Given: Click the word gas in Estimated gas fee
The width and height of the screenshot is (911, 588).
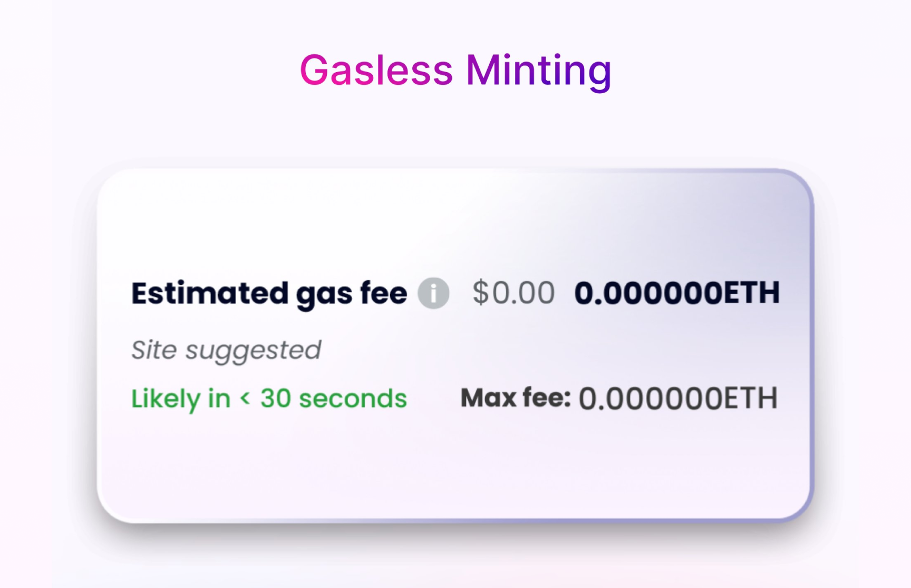Looking at the screenshot, I should click(324, 294).
